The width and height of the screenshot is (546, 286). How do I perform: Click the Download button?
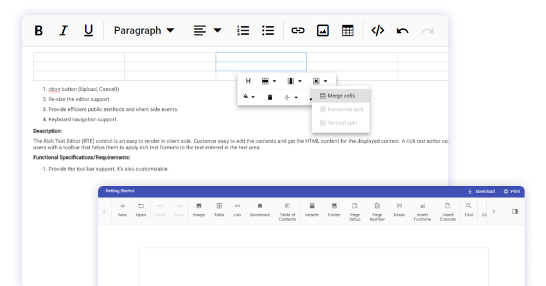(481, 192)
